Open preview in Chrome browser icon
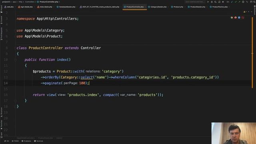Image resolution: width=256 pixels, height=144 pixels. pos(232,18)
